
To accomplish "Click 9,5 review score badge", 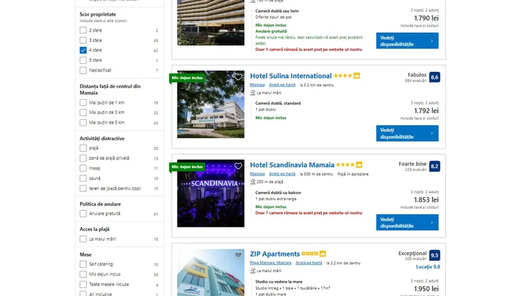I will pyautogui.click(x=435, y=255).
